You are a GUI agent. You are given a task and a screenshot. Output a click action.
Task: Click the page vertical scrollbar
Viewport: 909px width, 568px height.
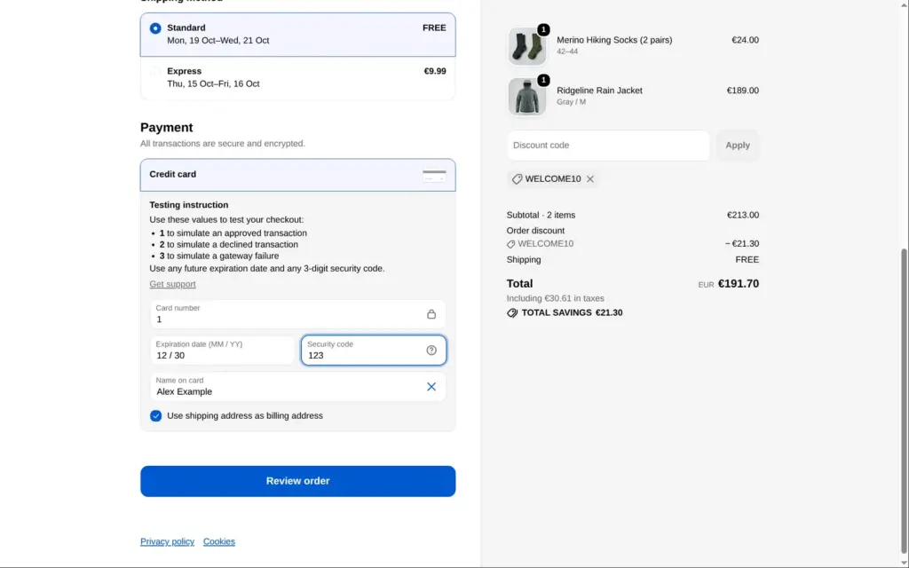pos(905,400)
